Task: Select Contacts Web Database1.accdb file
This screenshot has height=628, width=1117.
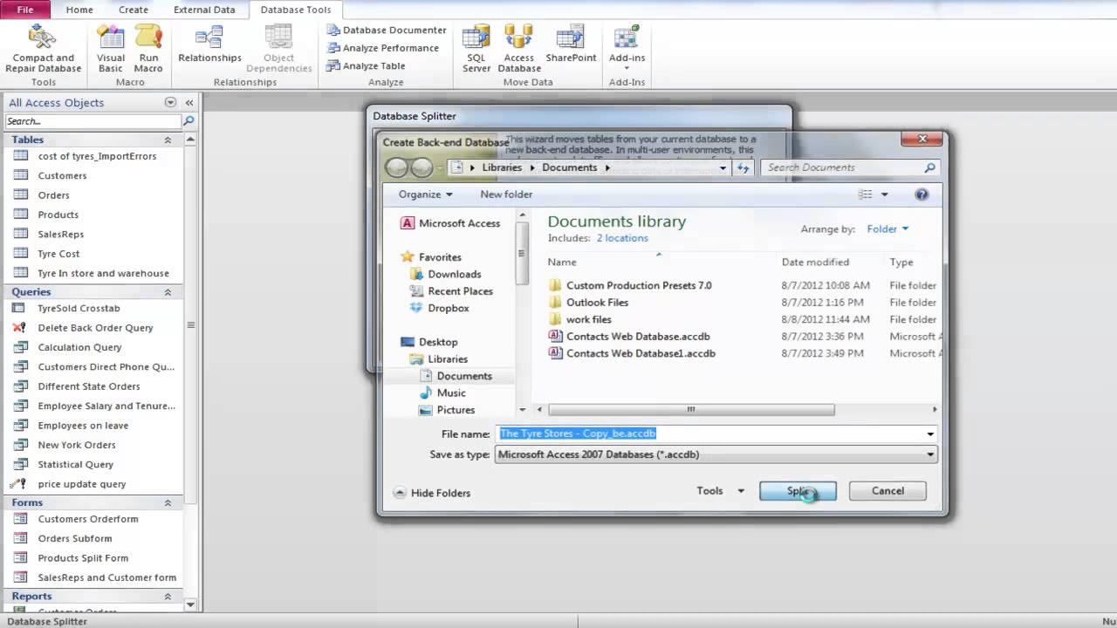Action: coord(641,353)
